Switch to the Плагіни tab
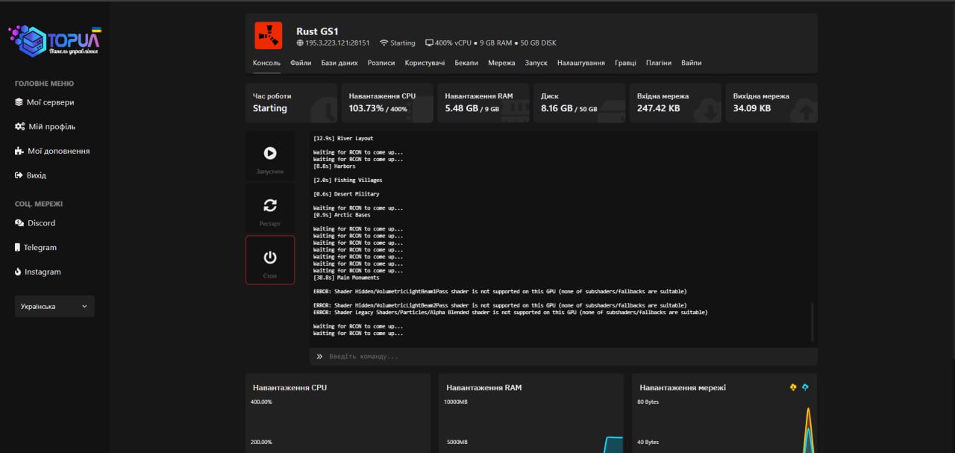This screenshot has height=453, width=955. point(658,63)
